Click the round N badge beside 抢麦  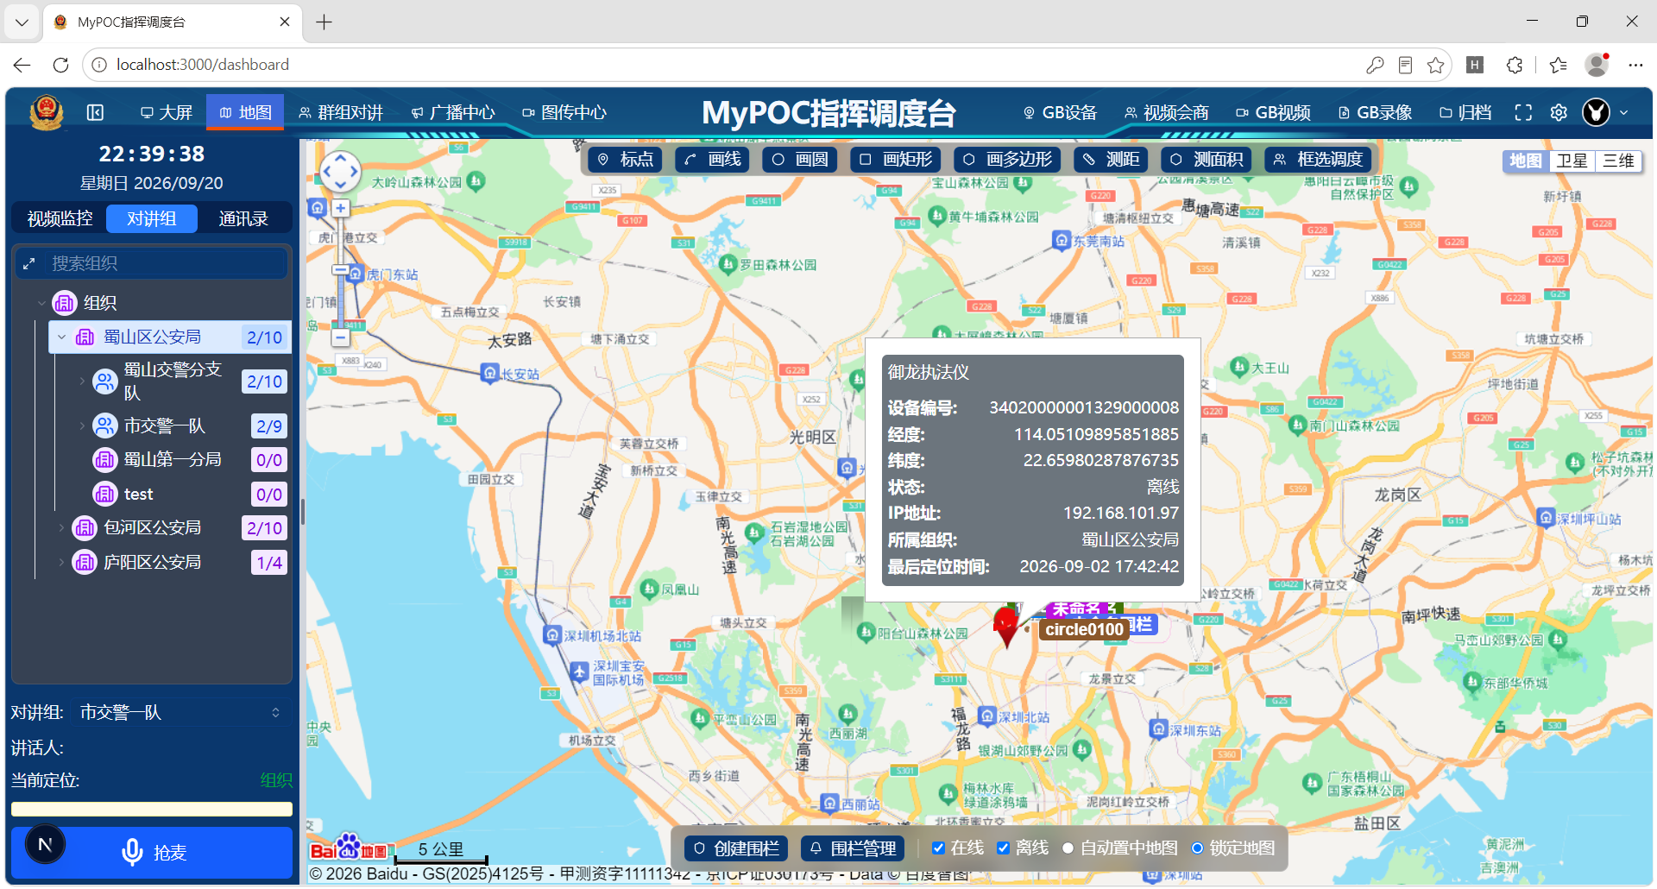click(x=46, y=844)
